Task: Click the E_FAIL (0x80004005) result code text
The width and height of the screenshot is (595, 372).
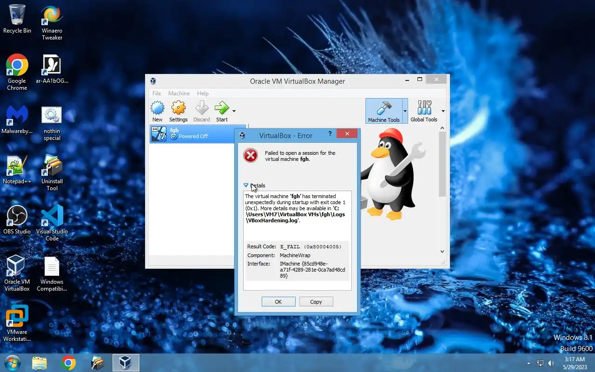Action: [311, 247]
